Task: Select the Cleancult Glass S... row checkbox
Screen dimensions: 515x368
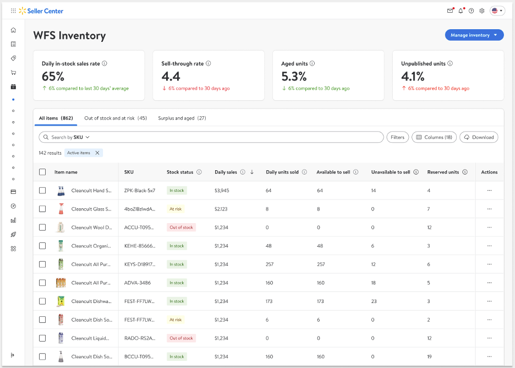Action: coord(42,209)
